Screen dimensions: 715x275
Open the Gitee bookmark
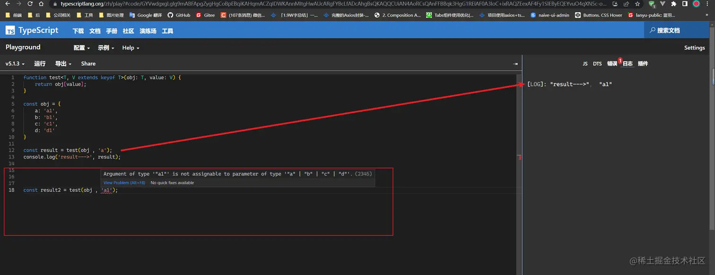[205, 15]
